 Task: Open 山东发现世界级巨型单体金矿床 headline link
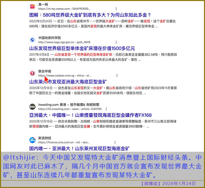pyautogui.click(x=82, y=48)
